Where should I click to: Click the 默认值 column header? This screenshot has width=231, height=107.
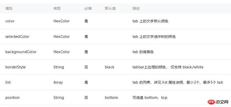110,8
